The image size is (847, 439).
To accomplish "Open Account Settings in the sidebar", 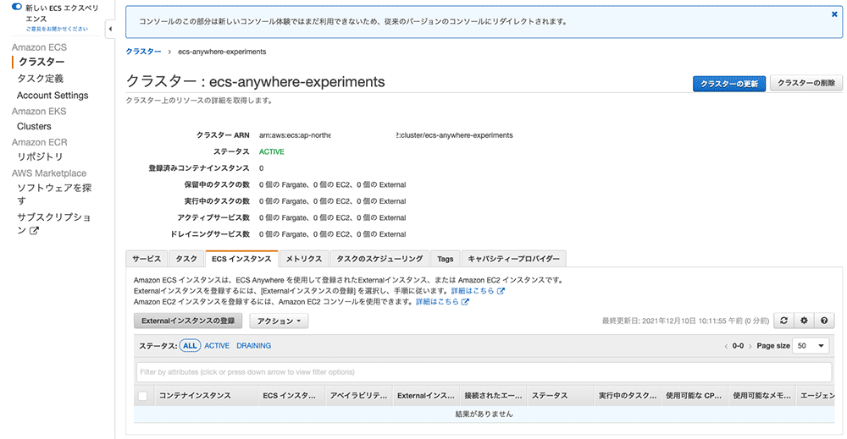I will [53, 96].
